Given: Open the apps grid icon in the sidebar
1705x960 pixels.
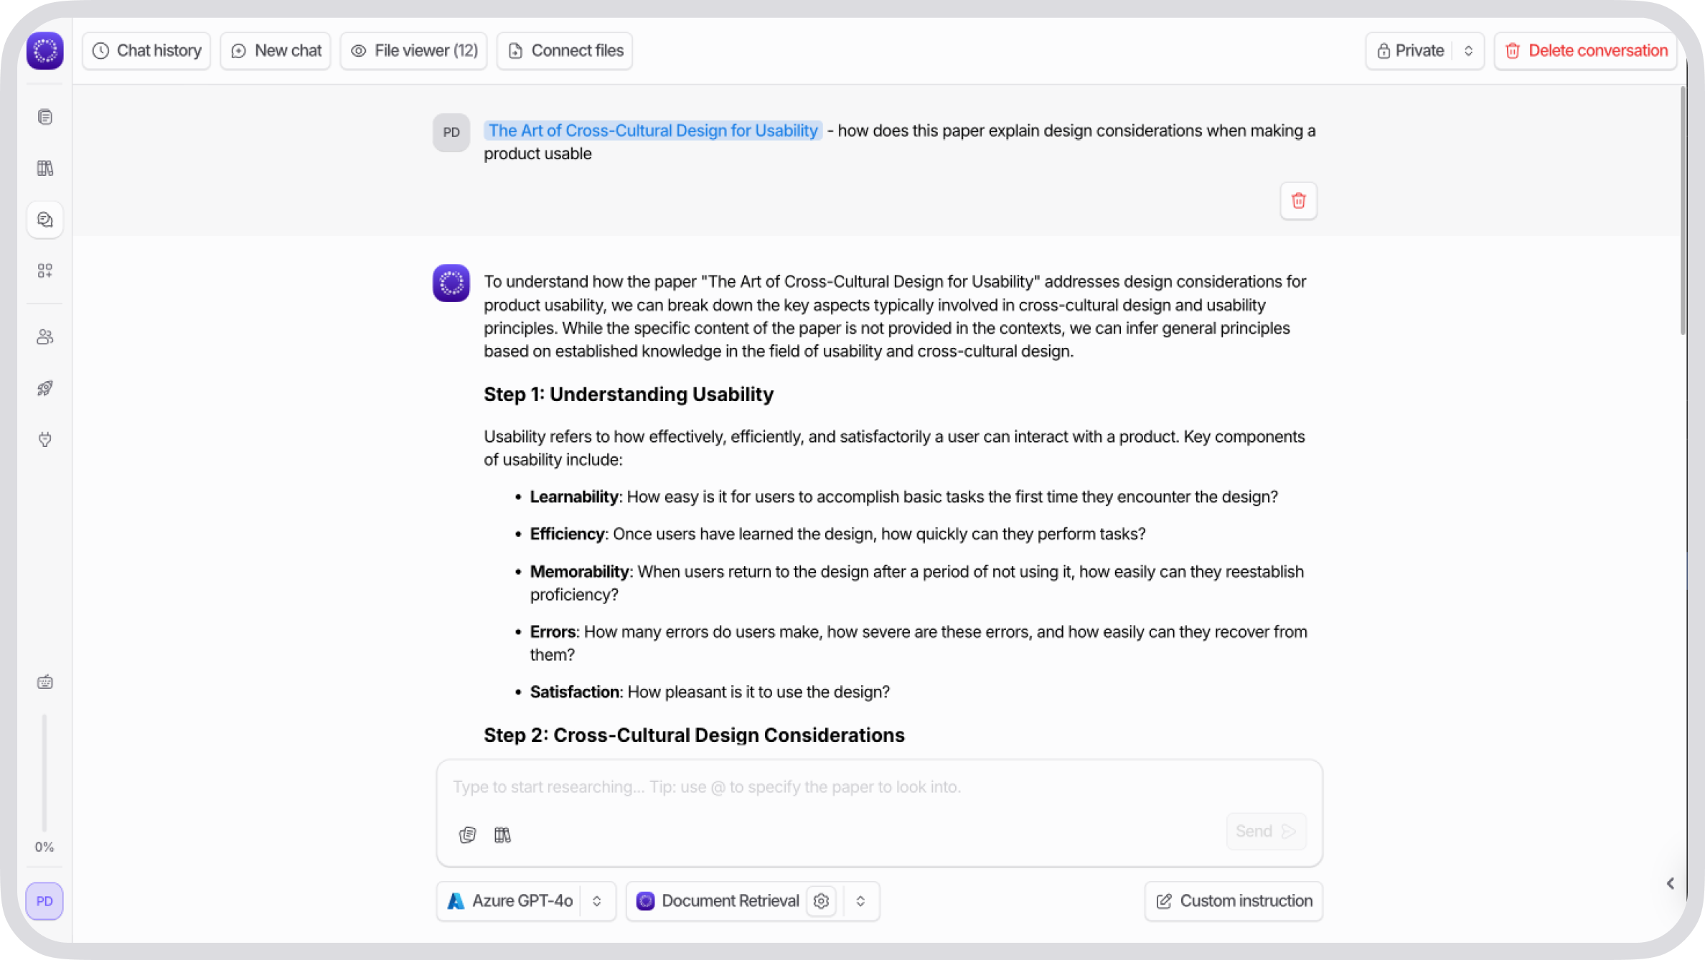Looking at the screenshot, I should 44,270.
